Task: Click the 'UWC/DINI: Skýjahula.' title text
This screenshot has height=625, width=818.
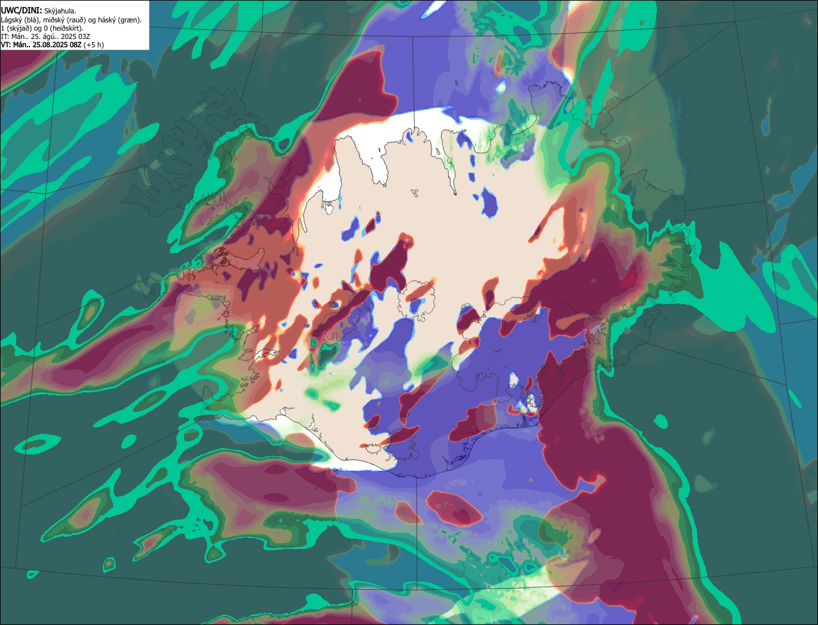Action: click(x=38, y=11)
